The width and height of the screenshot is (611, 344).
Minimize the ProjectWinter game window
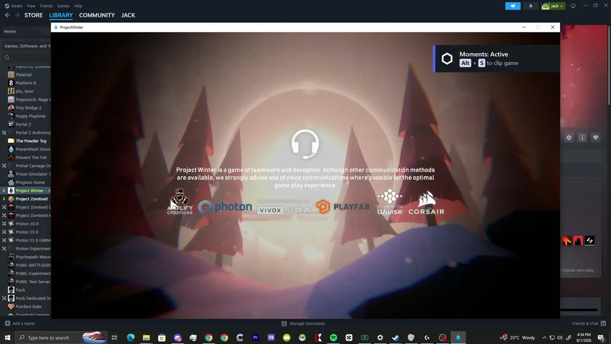(524, 27)
